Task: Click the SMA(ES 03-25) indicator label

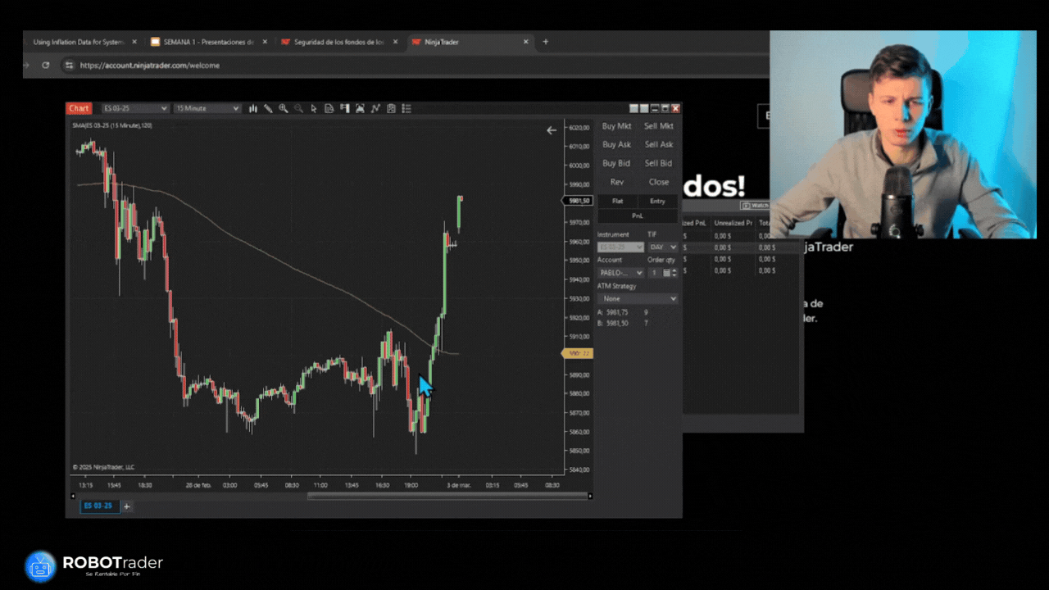Action: (112, 125)
